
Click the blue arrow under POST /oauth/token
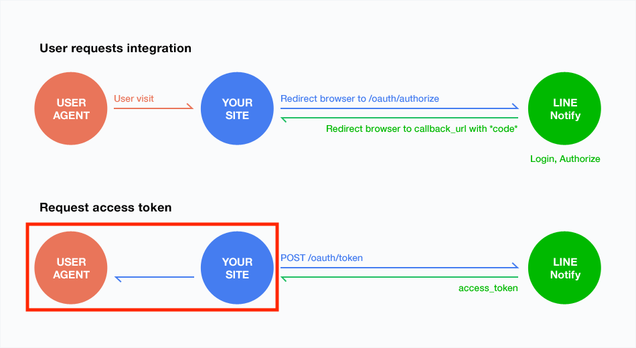tap(400, 266)
